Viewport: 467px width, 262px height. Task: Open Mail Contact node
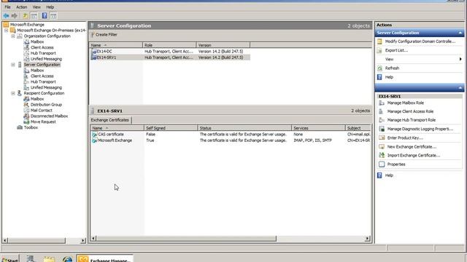tap(41, 110)
